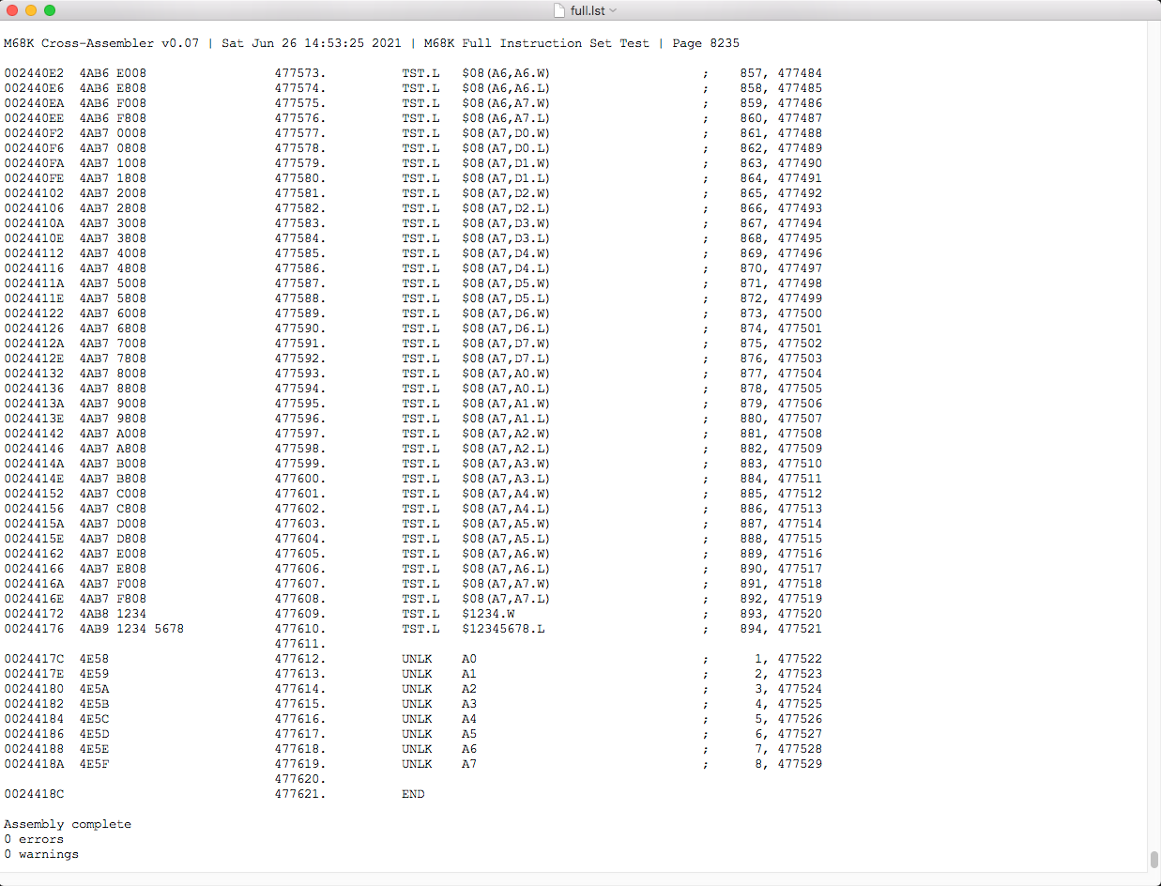1161x886 pixels.
Task: Click the address 00244156
Action: click(x=34, y=509)
